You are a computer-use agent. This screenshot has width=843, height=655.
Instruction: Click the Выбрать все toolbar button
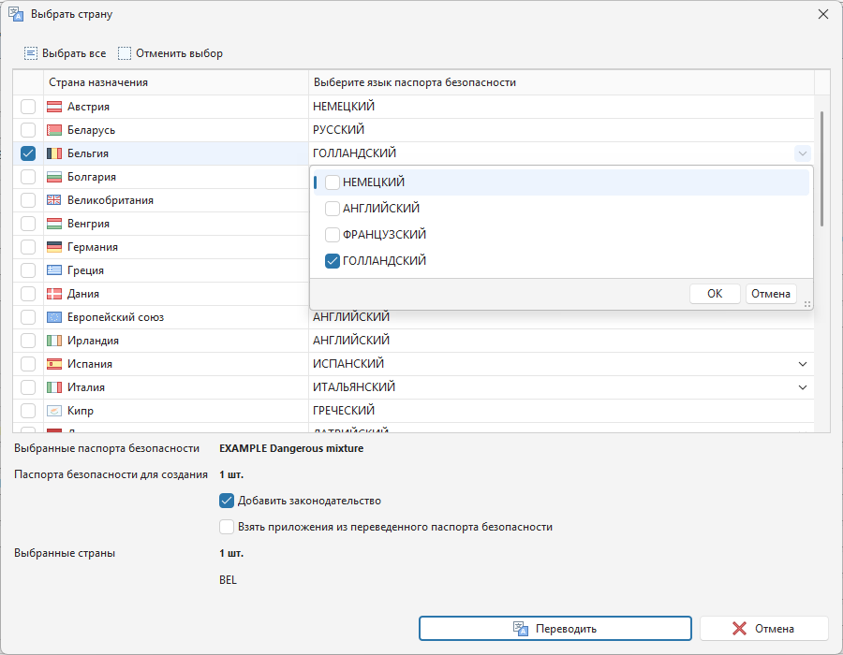coord(65,53)
